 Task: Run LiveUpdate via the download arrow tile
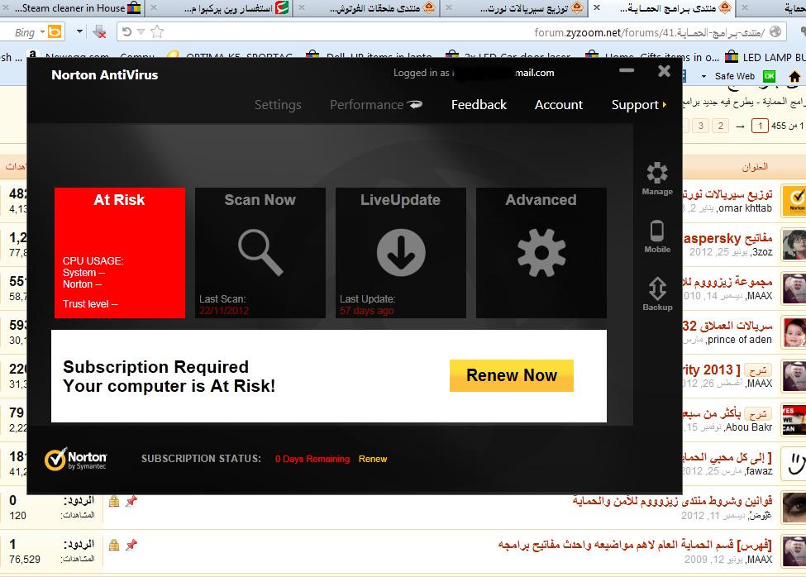(x=400, y=253)
